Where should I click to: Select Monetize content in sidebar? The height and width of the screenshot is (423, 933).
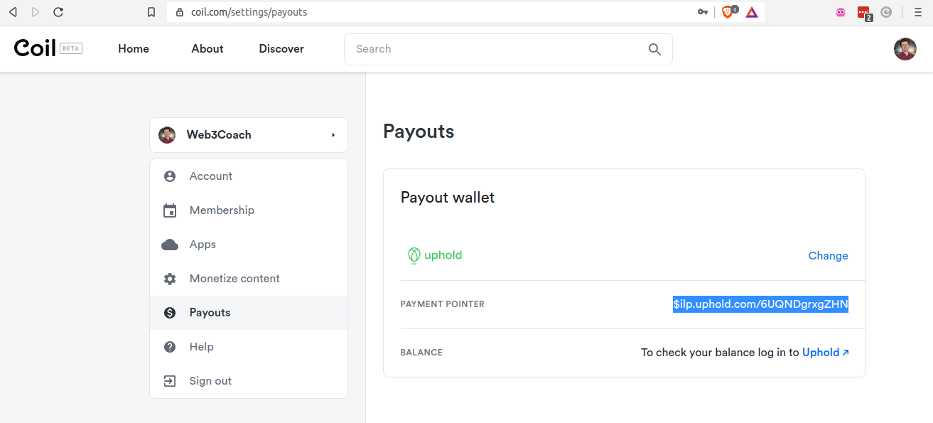[234, 279]
